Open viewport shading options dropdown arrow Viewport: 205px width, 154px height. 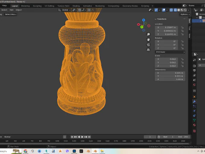point(188,10)
